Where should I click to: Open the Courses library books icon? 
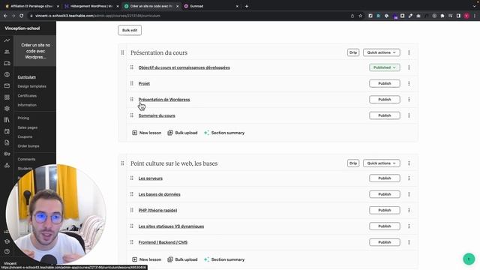pyautogui.click(x=7, y=120)
